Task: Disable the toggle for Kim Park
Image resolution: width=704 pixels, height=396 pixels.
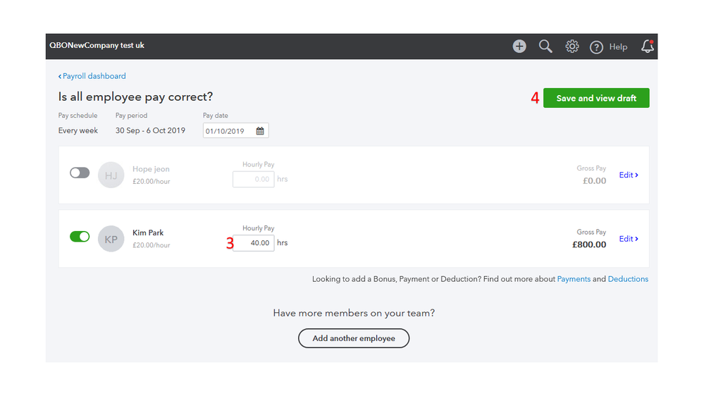Action: [80, 237]
